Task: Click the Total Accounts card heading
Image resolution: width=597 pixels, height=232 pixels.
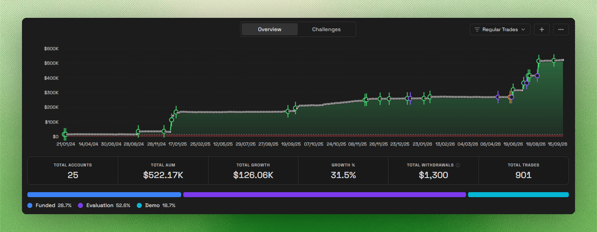Action: (73, 165)
